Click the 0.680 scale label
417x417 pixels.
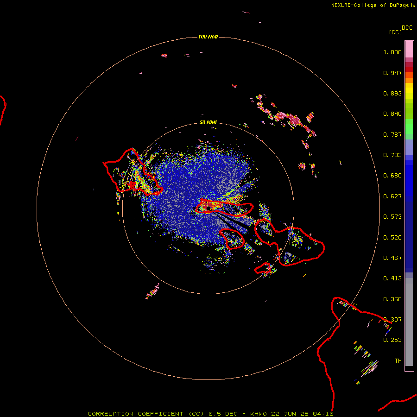point(392,176)
